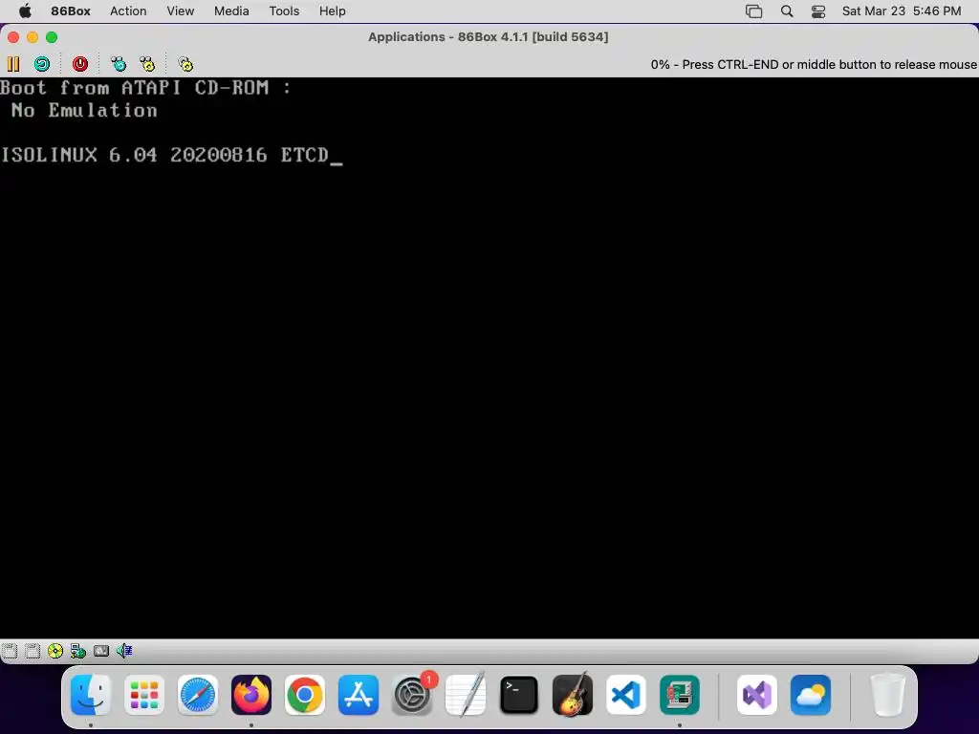Open the Action menu
Image resolution: width=979 pixels, height=734 pixels.
pyautogui.click(x=128, y=11)
